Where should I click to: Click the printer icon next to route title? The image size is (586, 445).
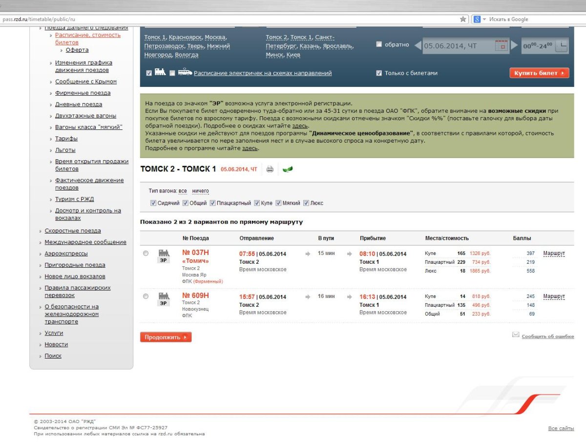click(270, 170)
